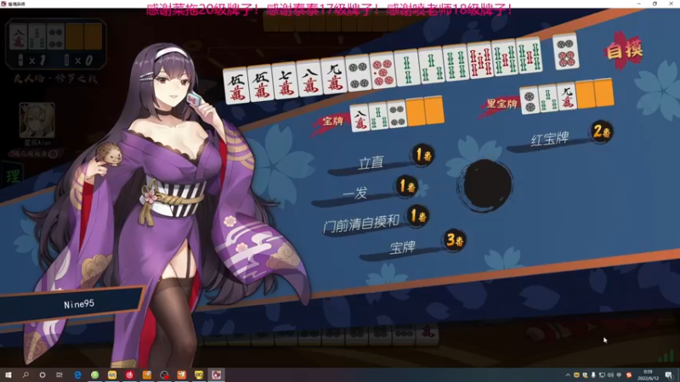Open the Windows Start menu
Image resolution: width=680 pixels, height=382 pixels.
click(x=8, y=375)
